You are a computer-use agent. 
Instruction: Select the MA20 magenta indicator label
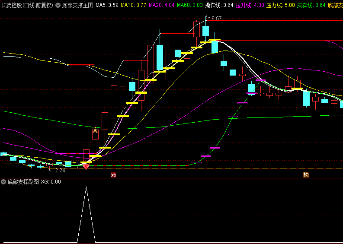pos(161,6)
